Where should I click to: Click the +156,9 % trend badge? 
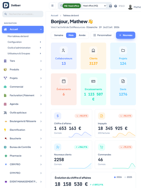point(81,147)
